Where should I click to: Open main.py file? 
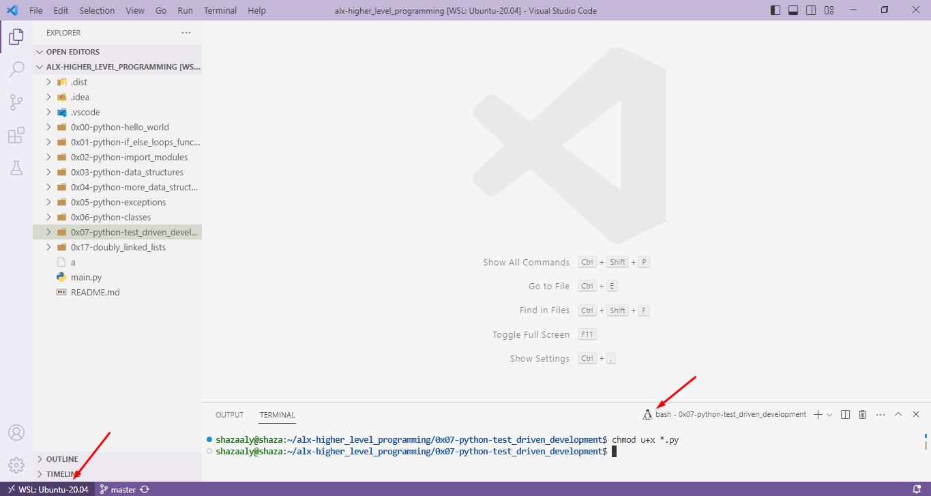[x=117, y=277]
